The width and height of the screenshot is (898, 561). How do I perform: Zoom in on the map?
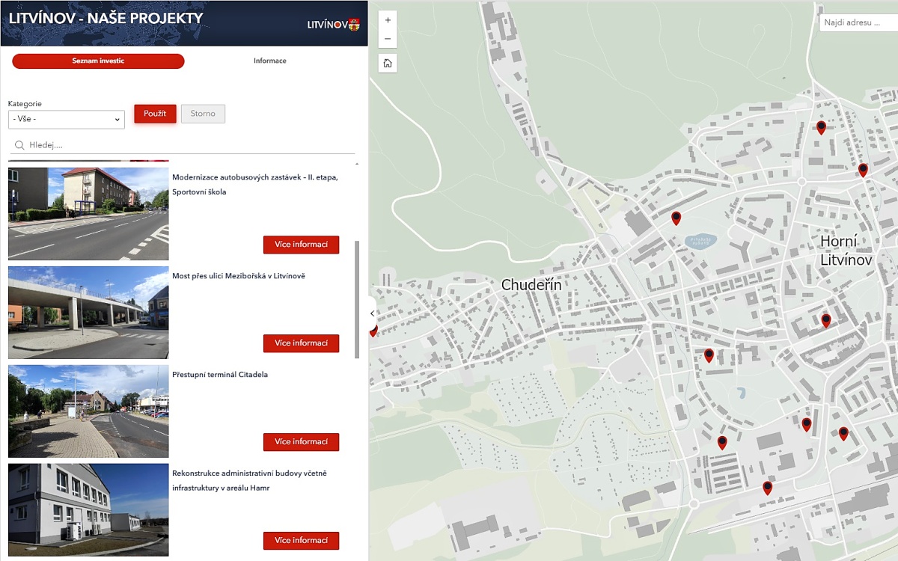point(388,20)
